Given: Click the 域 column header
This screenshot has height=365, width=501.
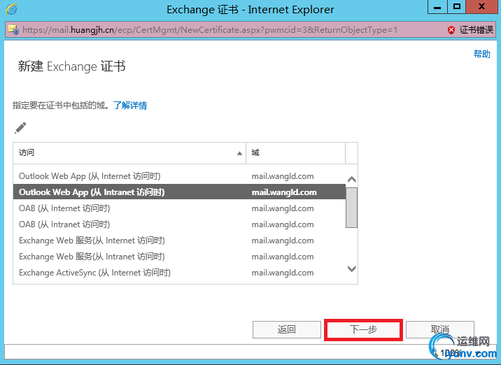Looking at the screenshot, I should [x=295, y=153].
